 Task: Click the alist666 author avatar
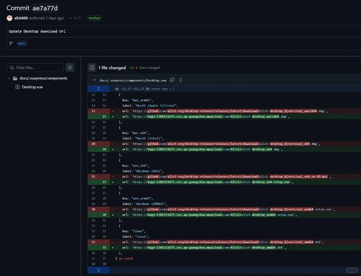[10, 18]
